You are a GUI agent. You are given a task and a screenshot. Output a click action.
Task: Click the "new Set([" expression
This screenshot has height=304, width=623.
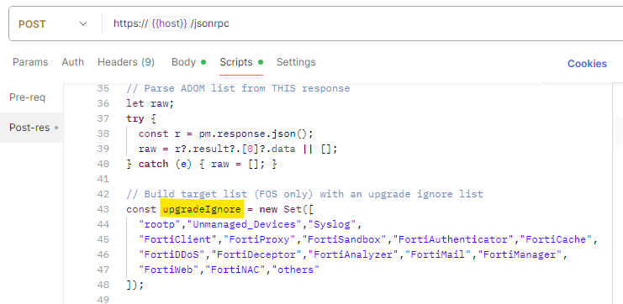coord(287,209)
